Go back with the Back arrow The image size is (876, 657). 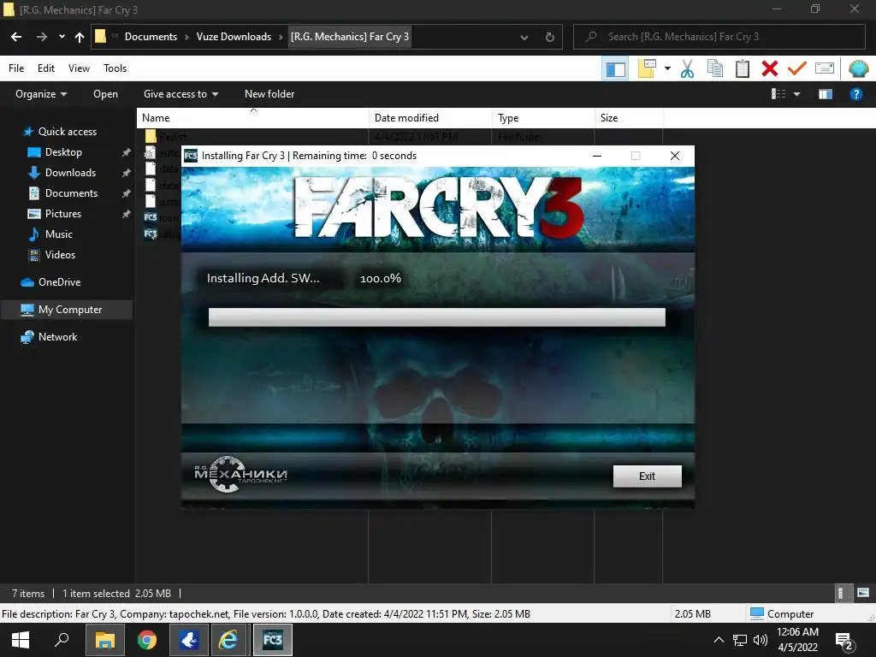click(x=16, y=37)
